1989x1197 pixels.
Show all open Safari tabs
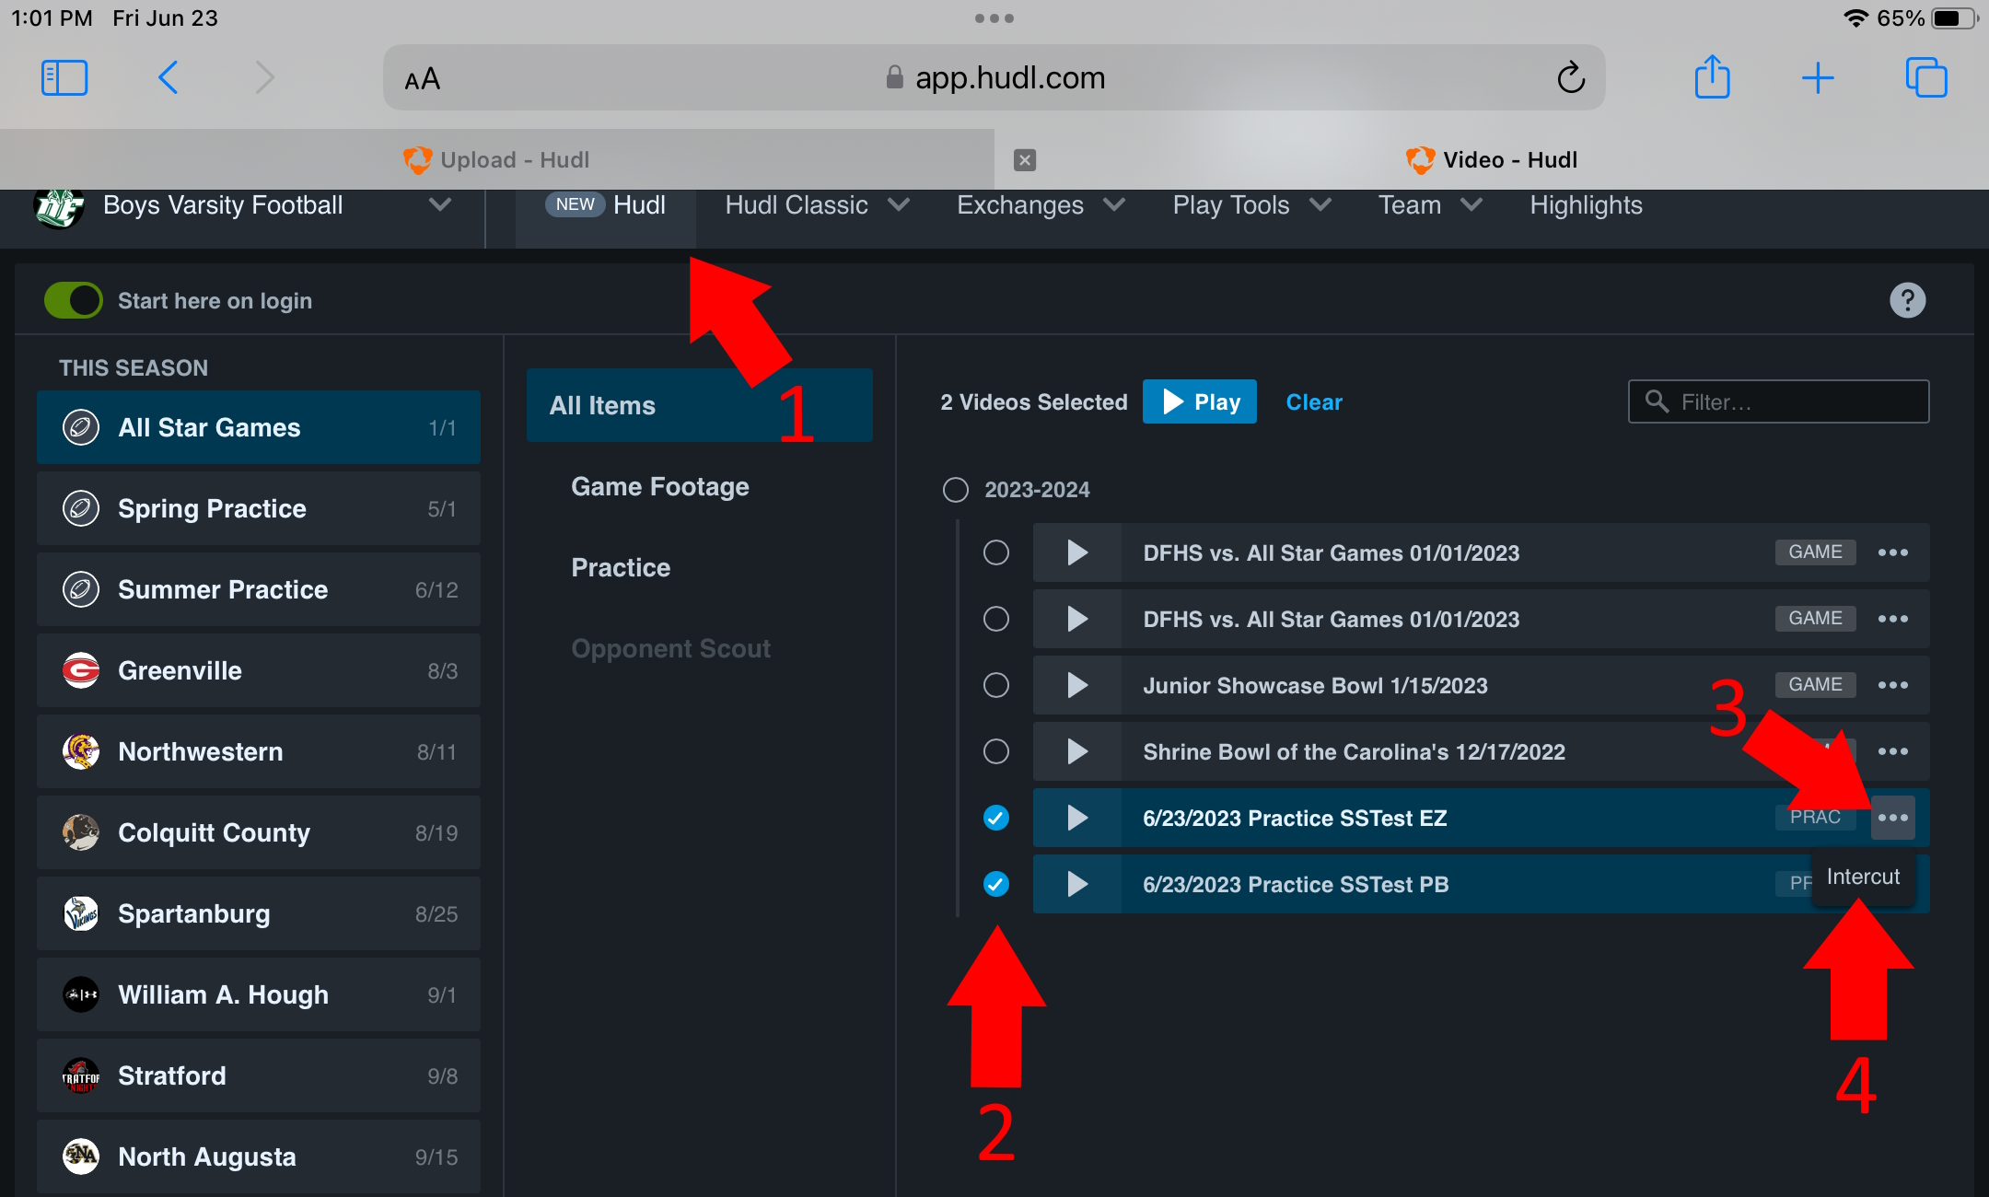(1926, 77)
